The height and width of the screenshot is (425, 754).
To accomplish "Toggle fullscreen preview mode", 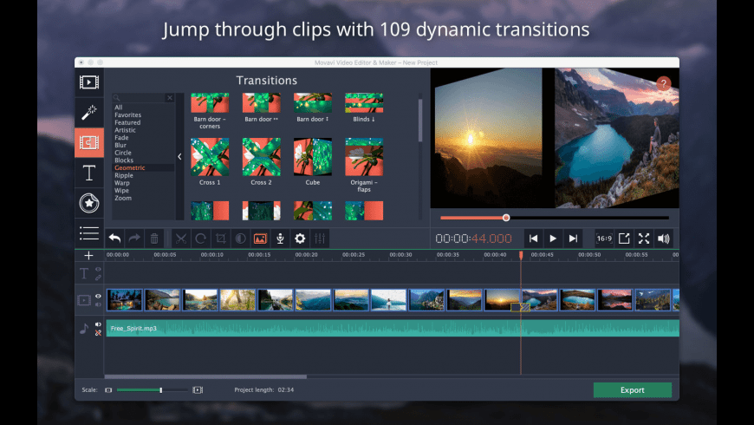I will 644,239.
